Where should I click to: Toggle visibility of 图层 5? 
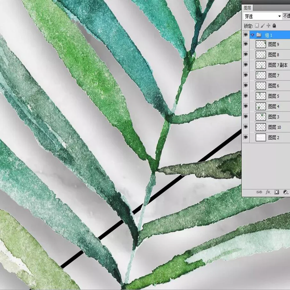click(x=246, y=96)
